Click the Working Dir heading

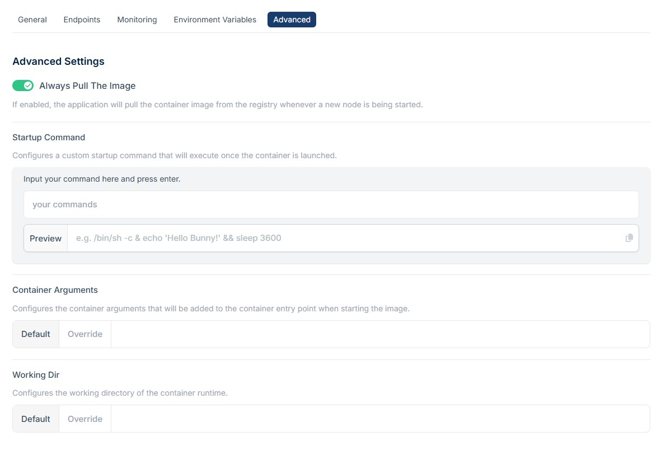coord(36,375)
